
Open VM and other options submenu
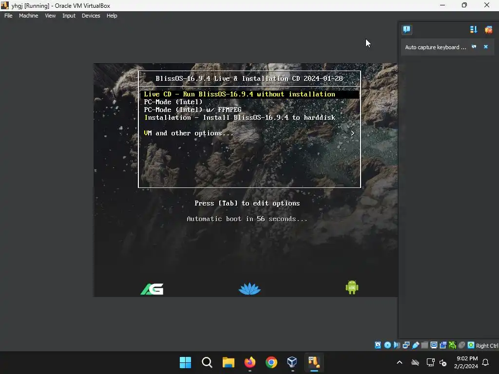coord(189,133)
